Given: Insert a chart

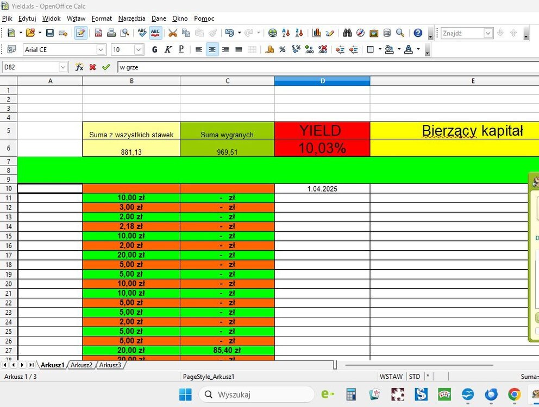Looking at the screenshot, I should 317,33.
